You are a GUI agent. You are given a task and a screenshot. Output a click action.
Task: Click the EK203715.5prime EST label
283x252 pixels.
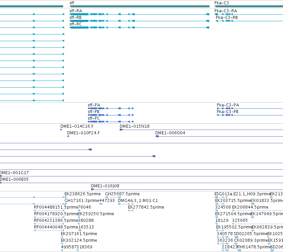coord(233,201)
